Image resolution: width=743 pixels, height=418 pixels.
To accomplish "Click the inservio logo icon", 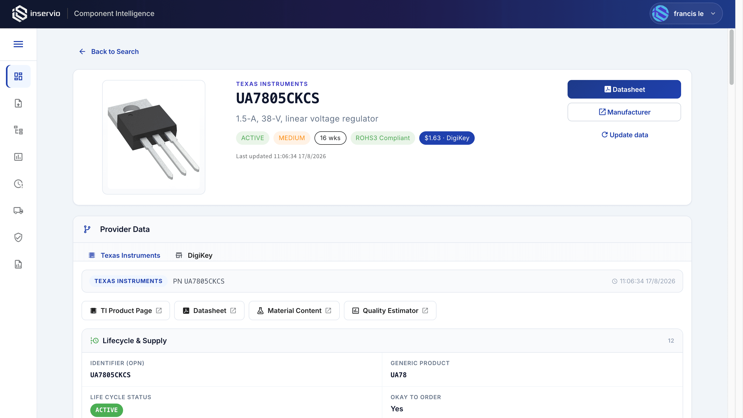I will pyautogui.click(x=20, y=14).
